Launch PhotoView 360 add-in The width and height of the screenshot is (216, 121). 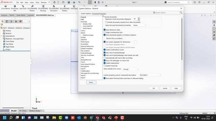pyautogui.click(x=15, y=8)
